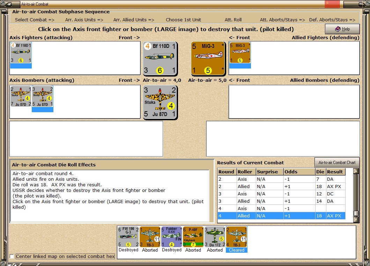Image resolution: width=370 pixels, height=266 pixels.
Task: Click 'Select Combat =>' subphase label
Action: pyautogui.click(x=35, y=20)
